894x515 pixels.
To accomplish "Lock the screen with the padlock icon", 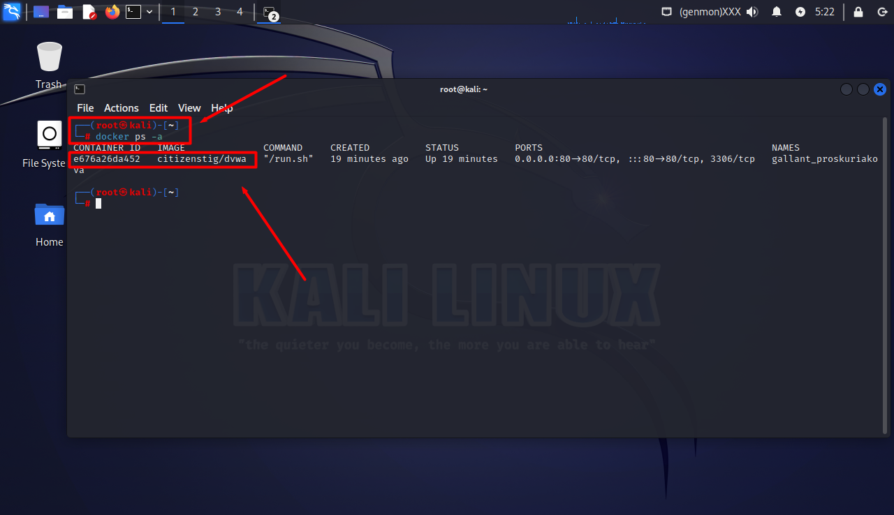I will (858, 12).
